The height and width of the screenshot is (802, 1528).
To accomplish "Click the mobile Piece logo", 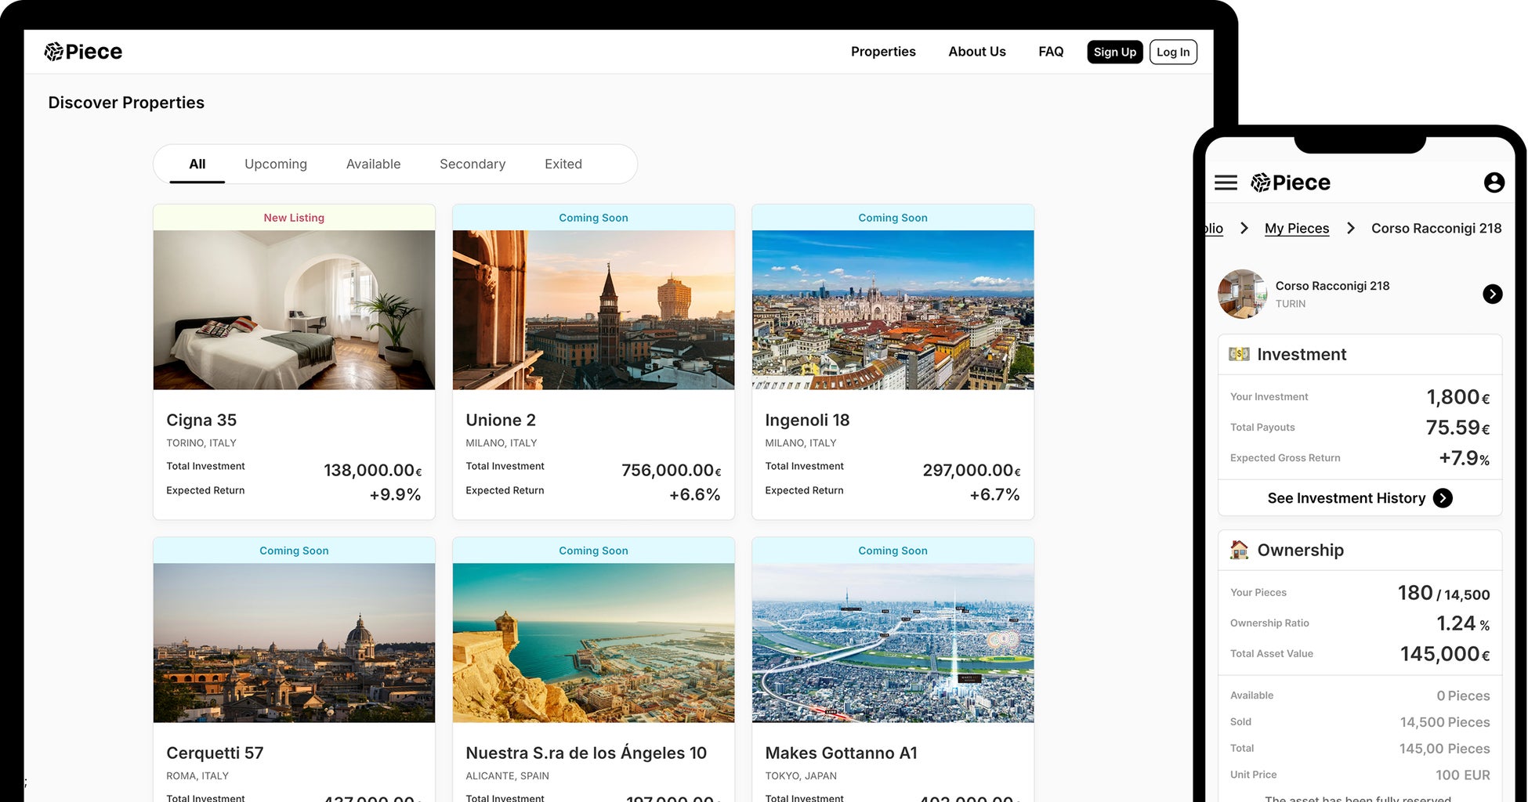I will point(1291,182).
